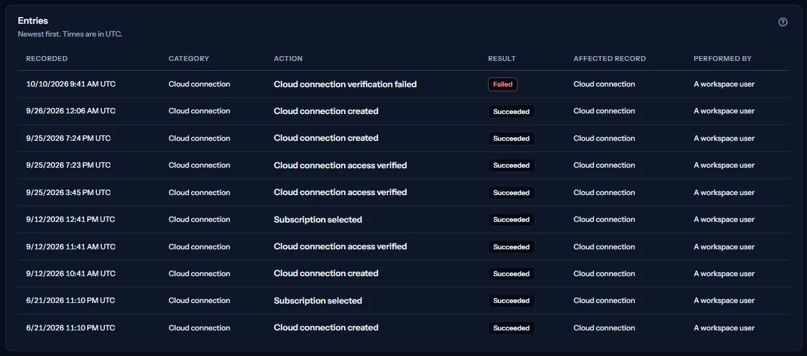
Task: Click 'A workspace user' in 9/26/2026 row
Action: (724, 111)
